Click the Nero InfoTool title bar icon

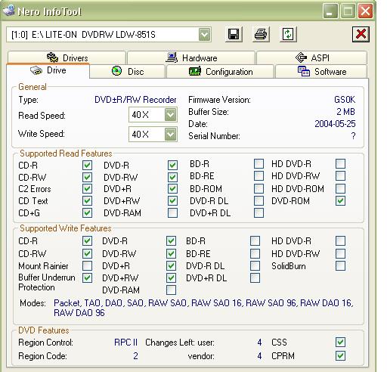tap(8, 11)
